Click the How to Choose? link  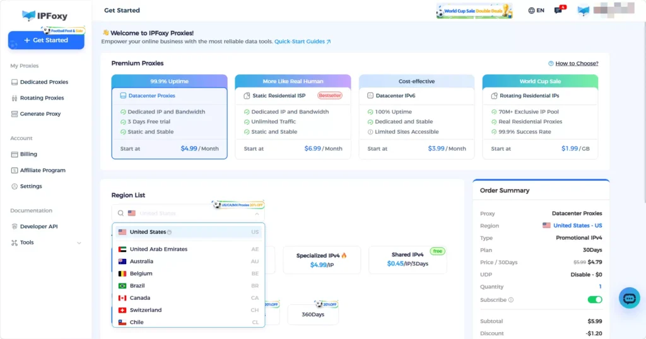click(577, 64)
